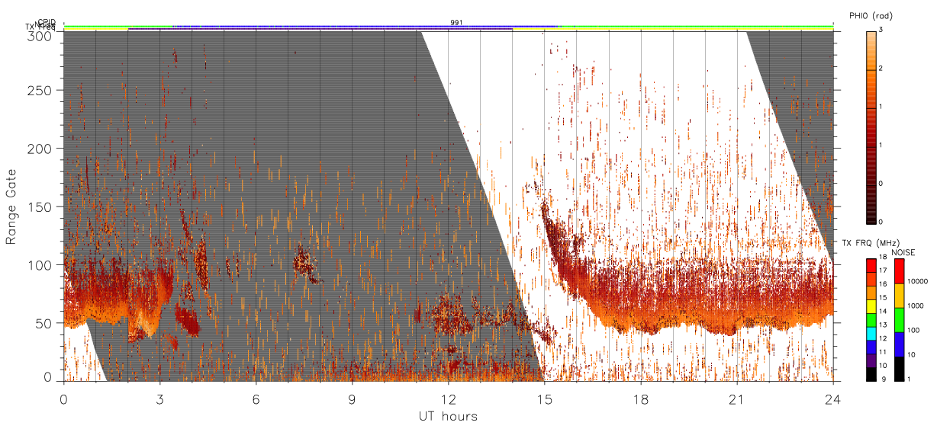Pick the blue 11–12 MHz TX FRQ swatch

(x=871, y=347)
